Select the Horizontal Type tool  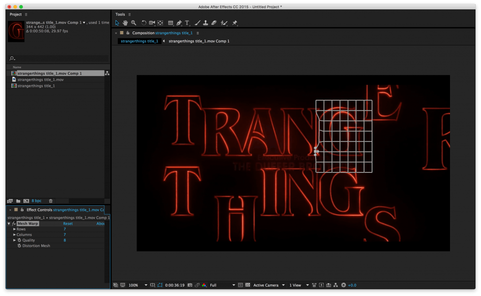click(187, 23)
